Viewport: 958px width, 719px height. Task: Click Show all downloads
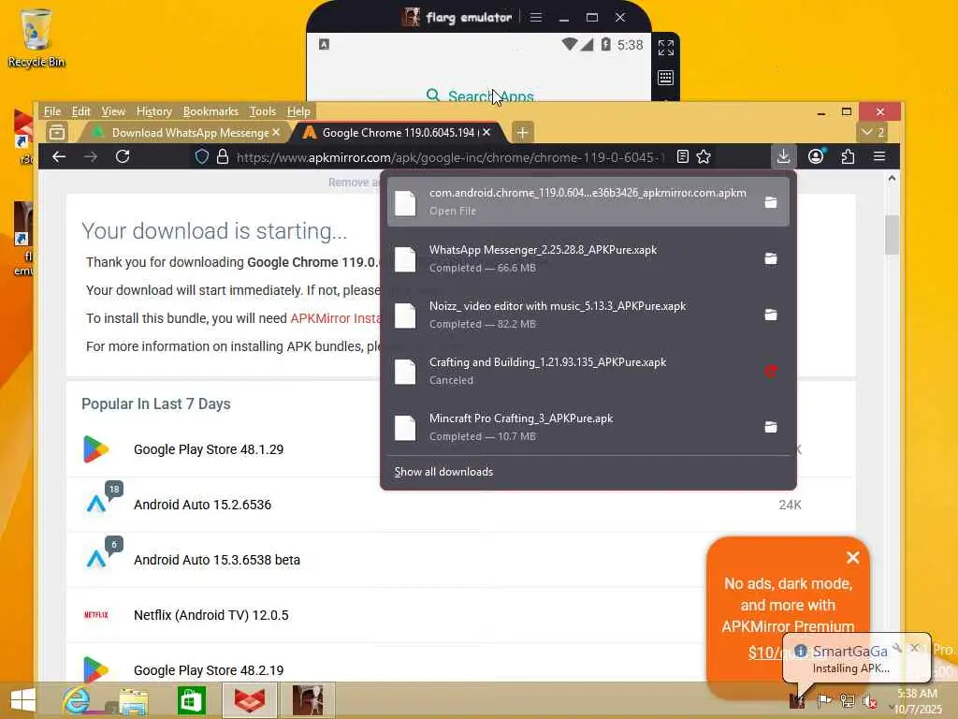443,472
